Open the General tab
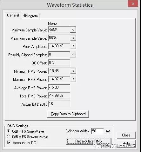This screenshot has width=141, height=152. 13,15
